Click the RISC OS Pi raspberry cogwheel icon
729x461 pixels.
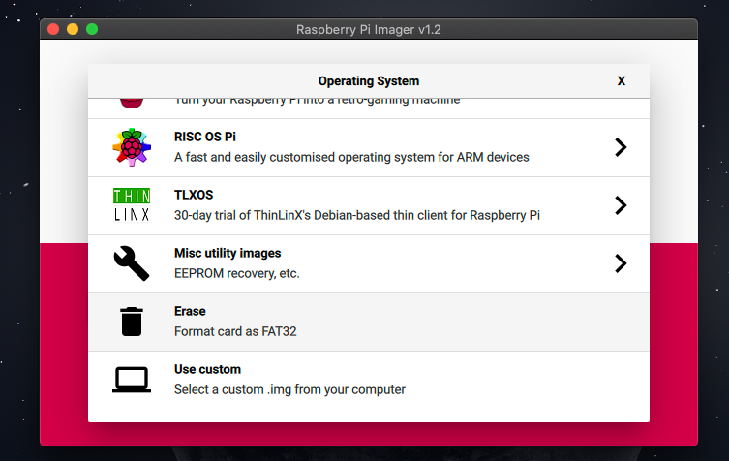[132, 147]
